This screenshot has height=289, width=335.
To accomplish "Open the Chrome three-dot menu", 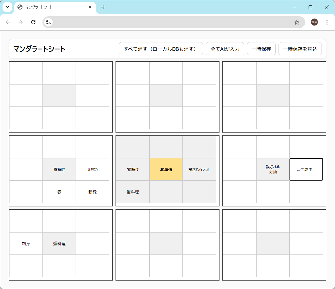I will (327, 22).
